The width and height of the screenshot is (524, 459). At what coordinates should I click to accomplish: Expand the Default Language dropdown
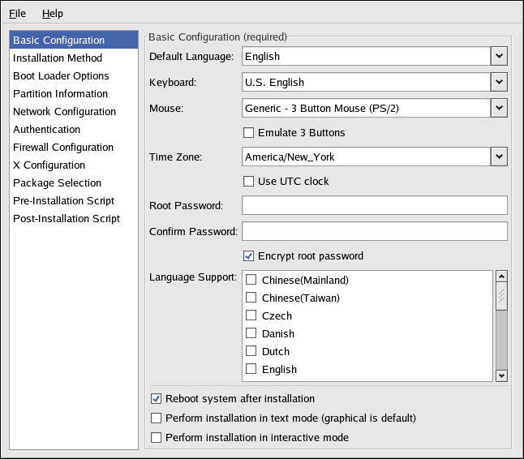[499, 56]
